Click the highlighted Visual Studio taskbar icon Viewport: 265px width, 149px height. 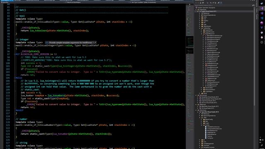262,8
